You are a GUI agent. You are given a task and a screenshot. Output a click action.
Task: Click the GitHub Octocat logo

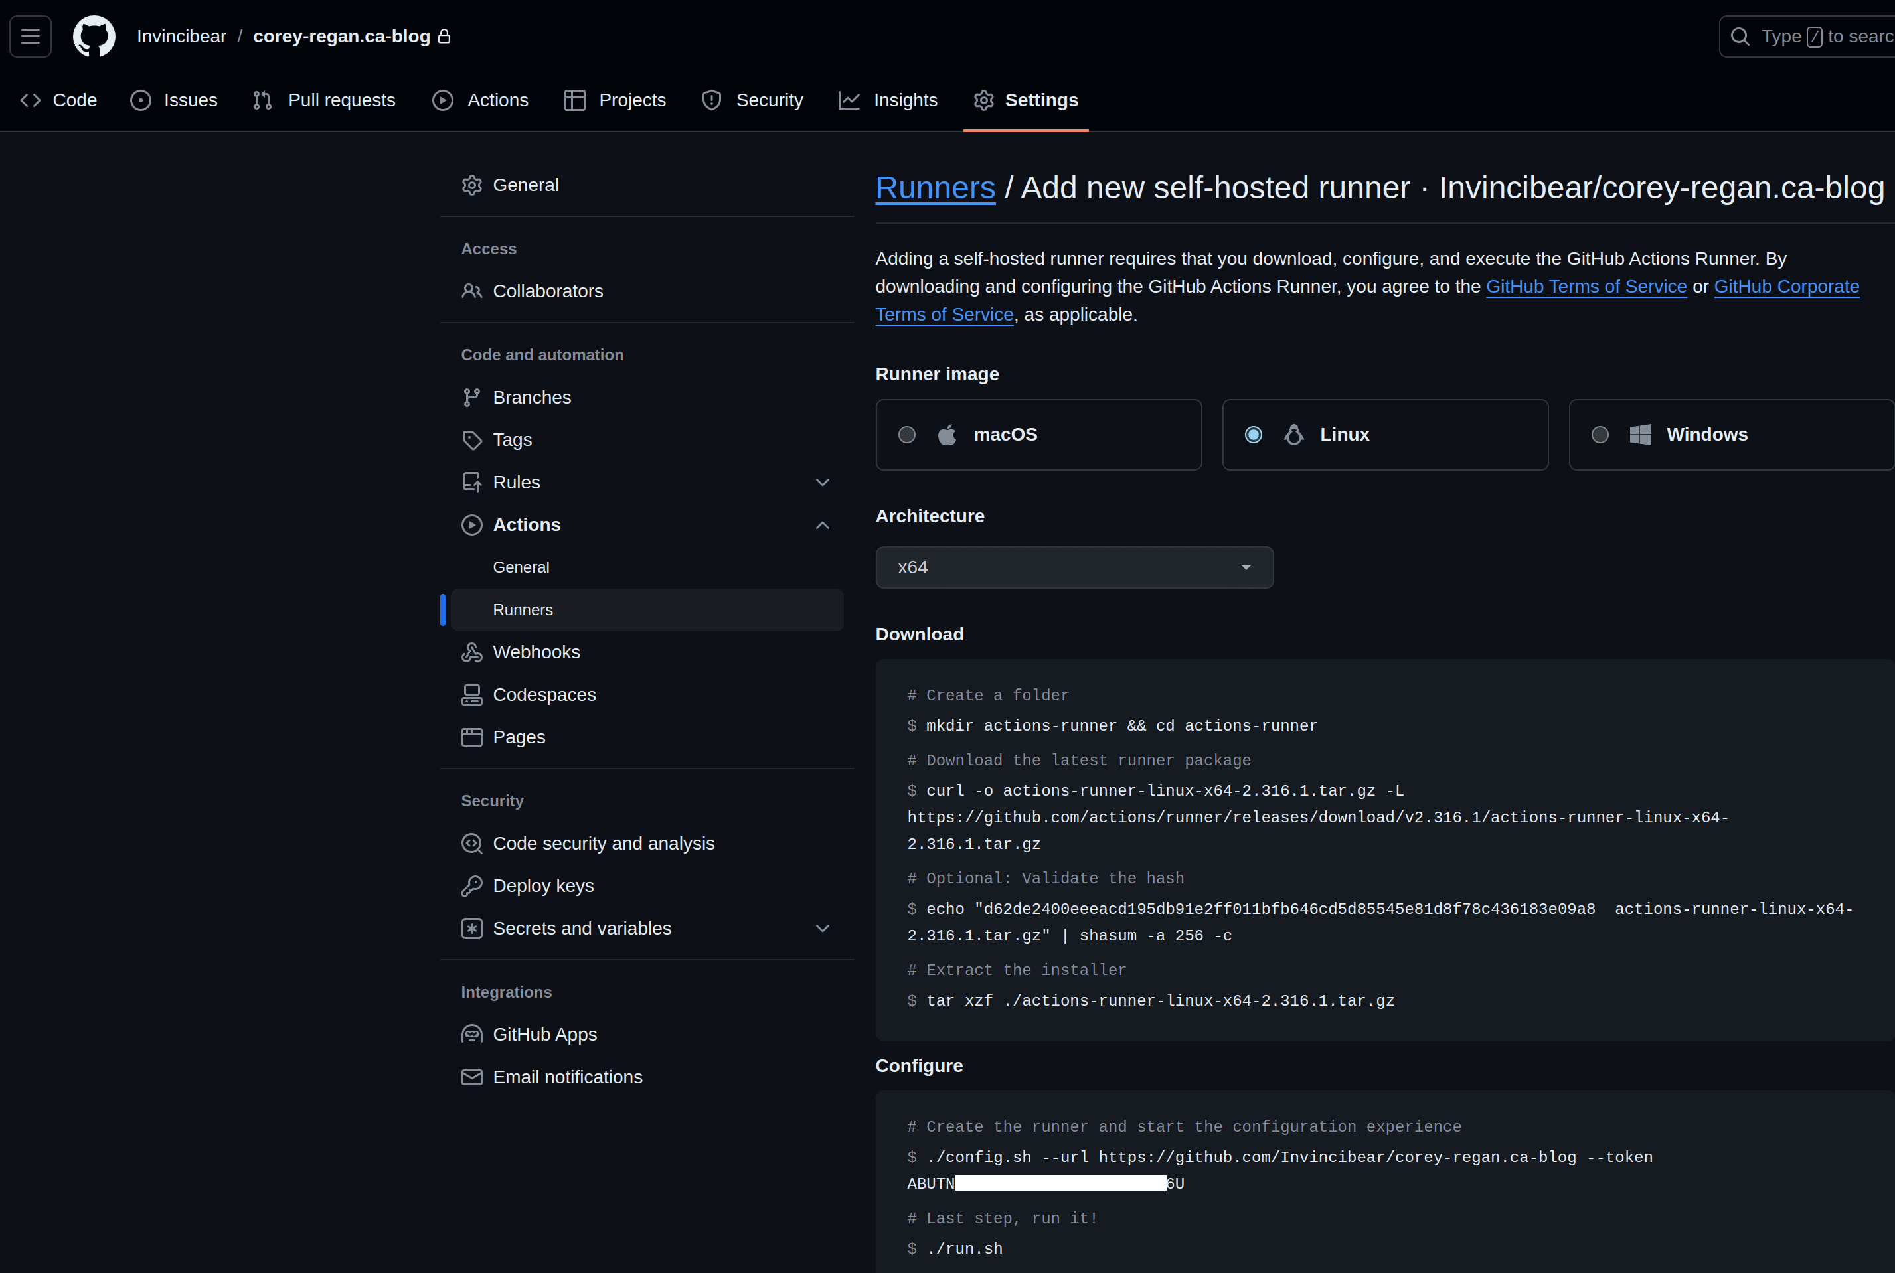[94, 37]
